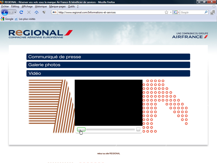Click the black video player area
The width and height of the screenshot is (217, 163).
[x=108, y=103]
